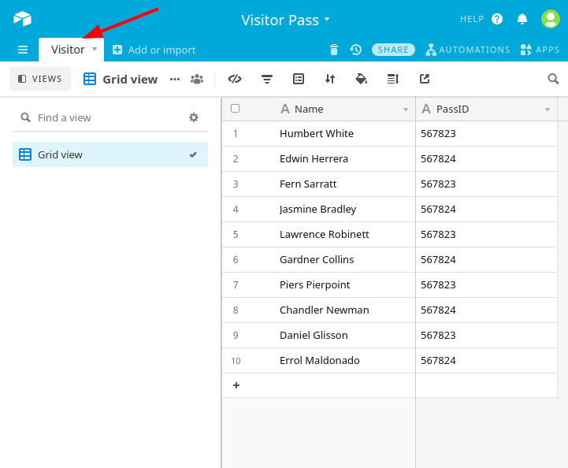Open the APPS panel
This screenshot has width=568, height=468.
coord(540,50)
